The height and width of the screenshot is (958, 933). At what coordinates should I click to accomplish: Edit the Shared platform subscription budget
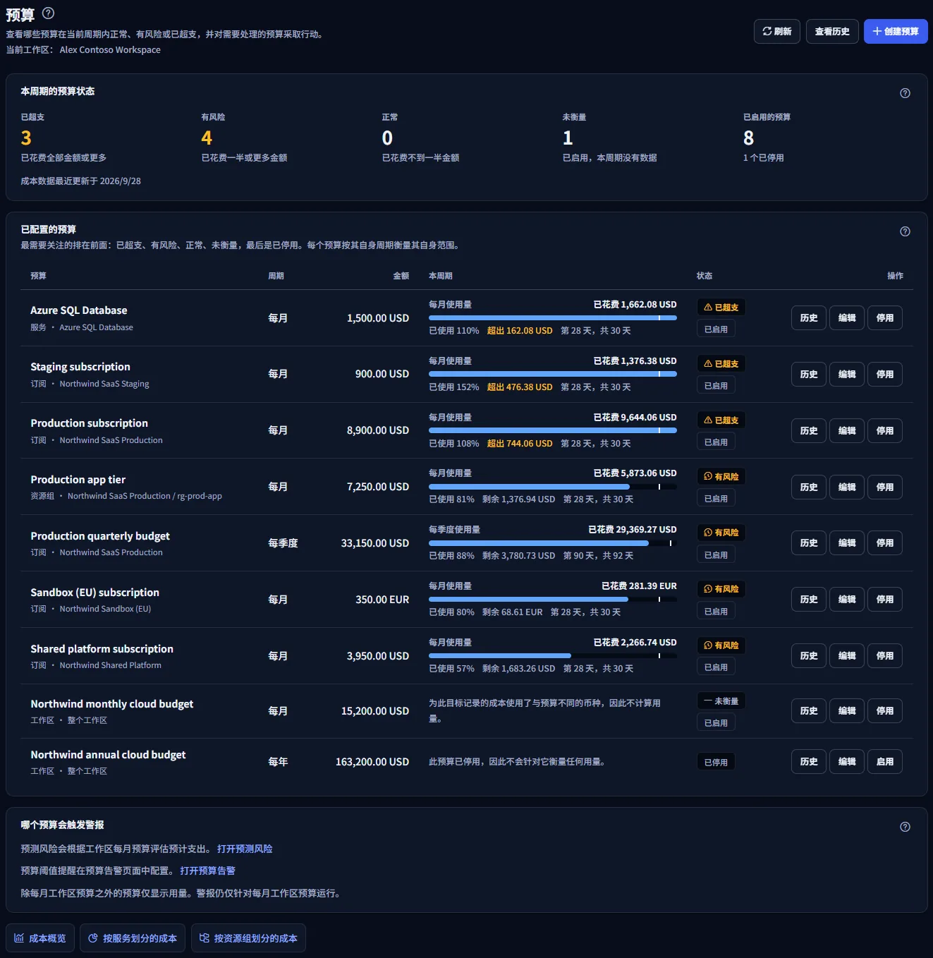[x=847, y=656]
